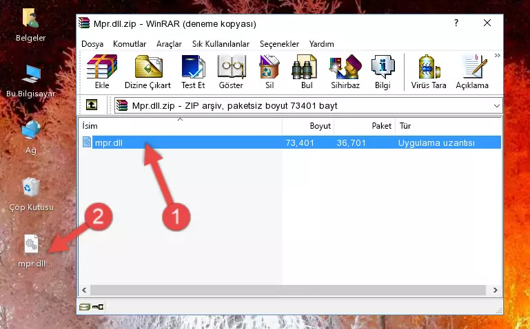
Task: Run Test Et on the archive
Action: (193, 72)
